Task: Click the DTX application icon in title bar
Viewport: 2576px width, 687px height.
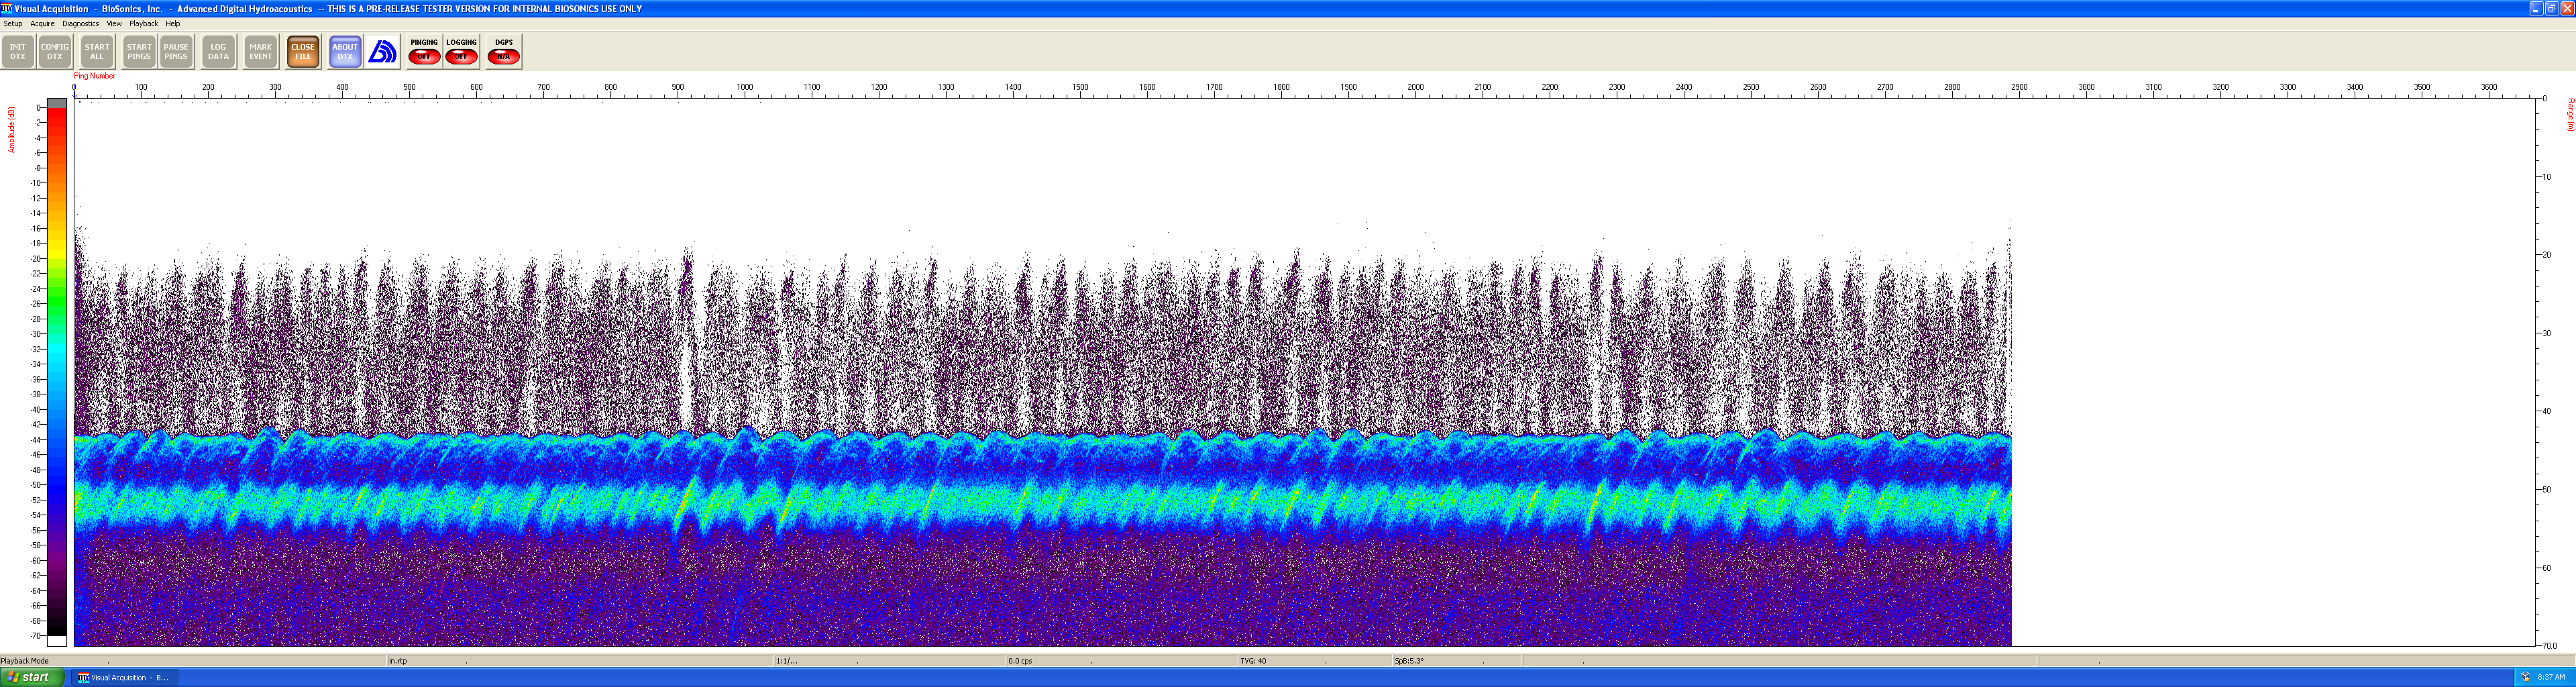Action: click(x=7, y=8)
